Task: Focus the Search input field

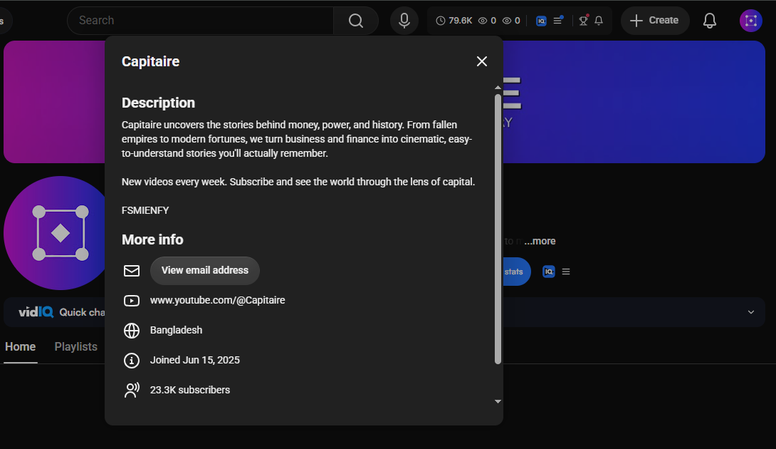Action: pos(201,21)
